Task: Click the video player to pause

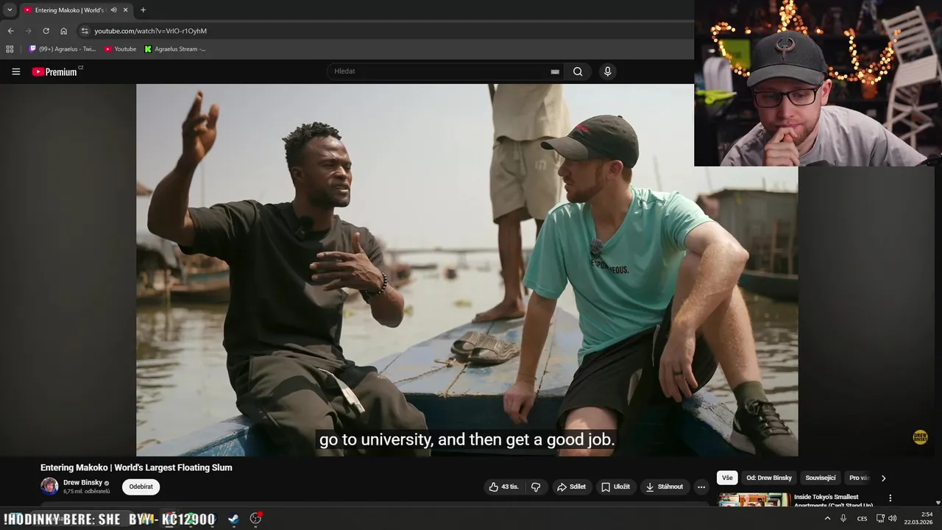Action: click(x=467, y=269)
